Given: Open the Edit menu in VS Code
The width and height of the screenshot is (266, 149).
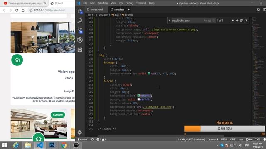Looking at the screenshot, I should coord(92,3).
